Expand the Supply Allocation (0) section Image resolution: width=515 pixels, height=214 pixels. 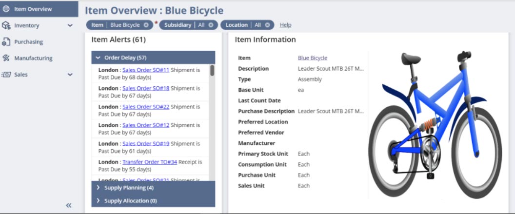click(98, 201)
